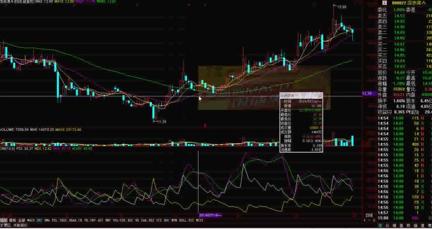Switch indicator to CCI
The width and height of the screenshot is (432, 229).
(159, 220)
